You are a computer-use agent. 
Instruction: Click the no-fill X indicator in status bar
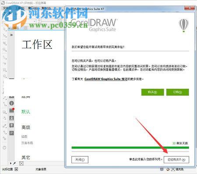(x=173, y=170)
